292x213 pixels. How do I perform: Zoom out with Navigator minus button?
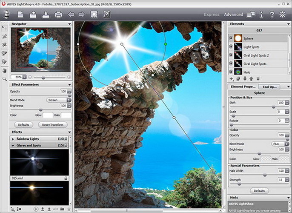click(30, 77)
